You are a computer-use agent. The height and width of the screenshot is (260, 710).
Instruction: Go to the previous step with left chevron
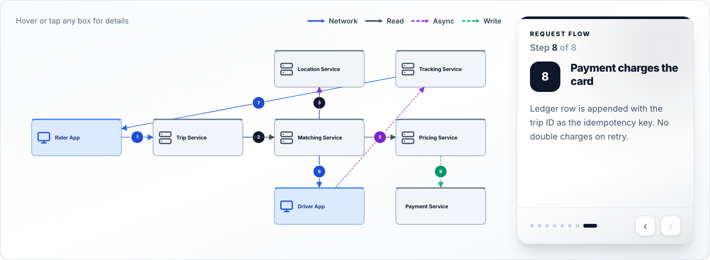[645, 226]
